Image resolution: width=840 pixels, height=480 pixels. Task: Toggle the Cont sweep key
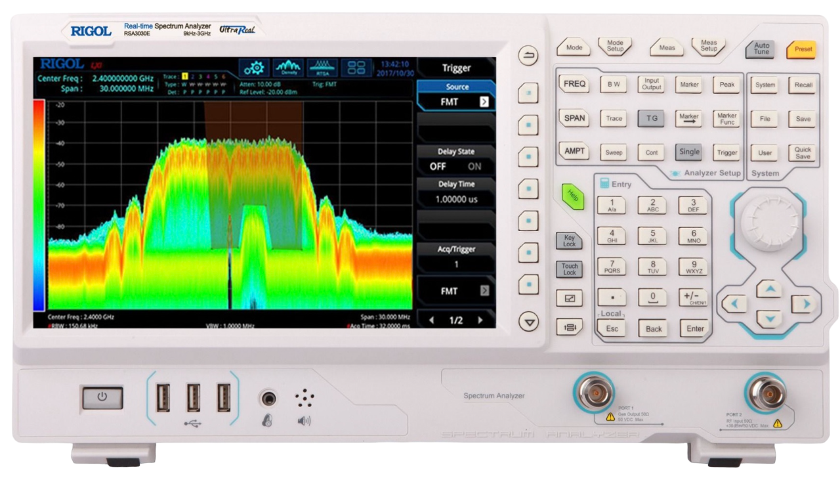[x=652, y=152]
